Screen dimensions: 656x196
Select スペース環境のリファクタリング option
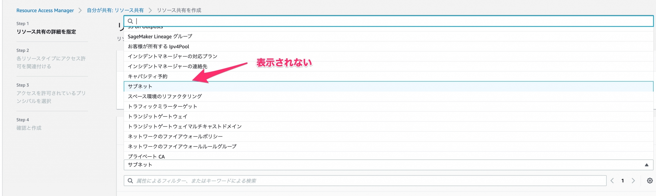tap(389, 96)
